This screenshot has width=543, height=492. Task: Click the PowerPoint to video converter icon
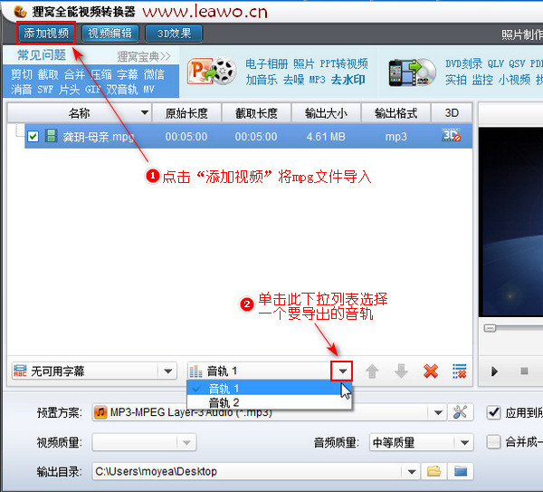(x=212, y=71)
